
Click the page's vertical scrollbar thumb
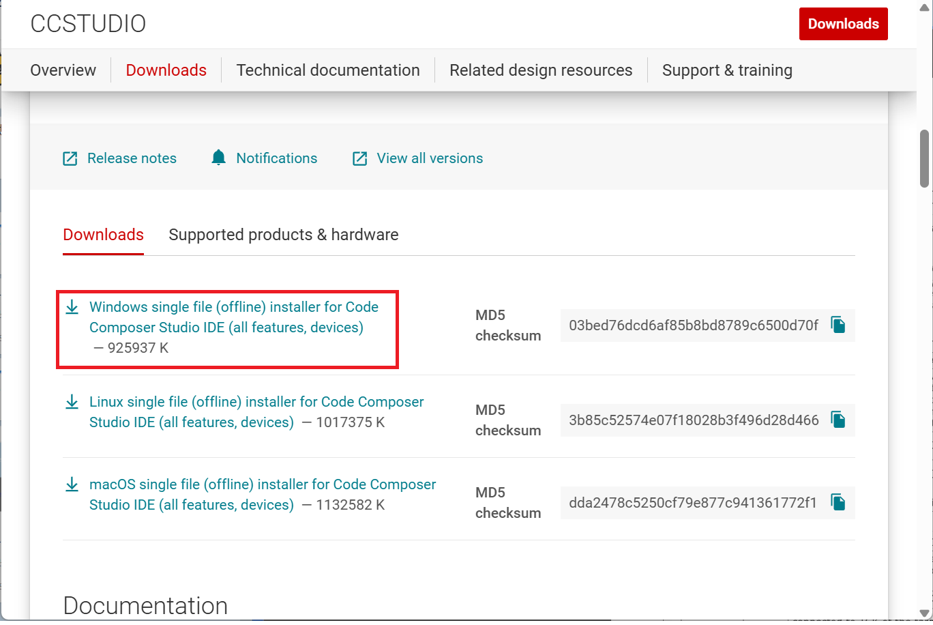tap(925, 158)
